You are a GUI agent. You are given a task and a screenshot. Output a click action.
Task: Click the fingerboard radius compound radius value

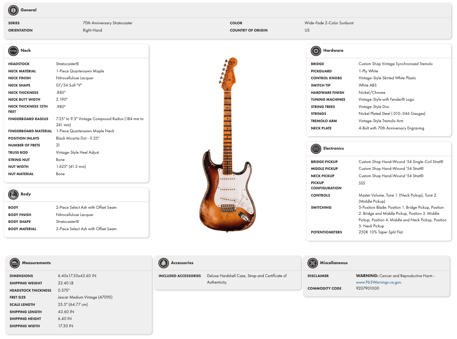[x=100, y=122]
